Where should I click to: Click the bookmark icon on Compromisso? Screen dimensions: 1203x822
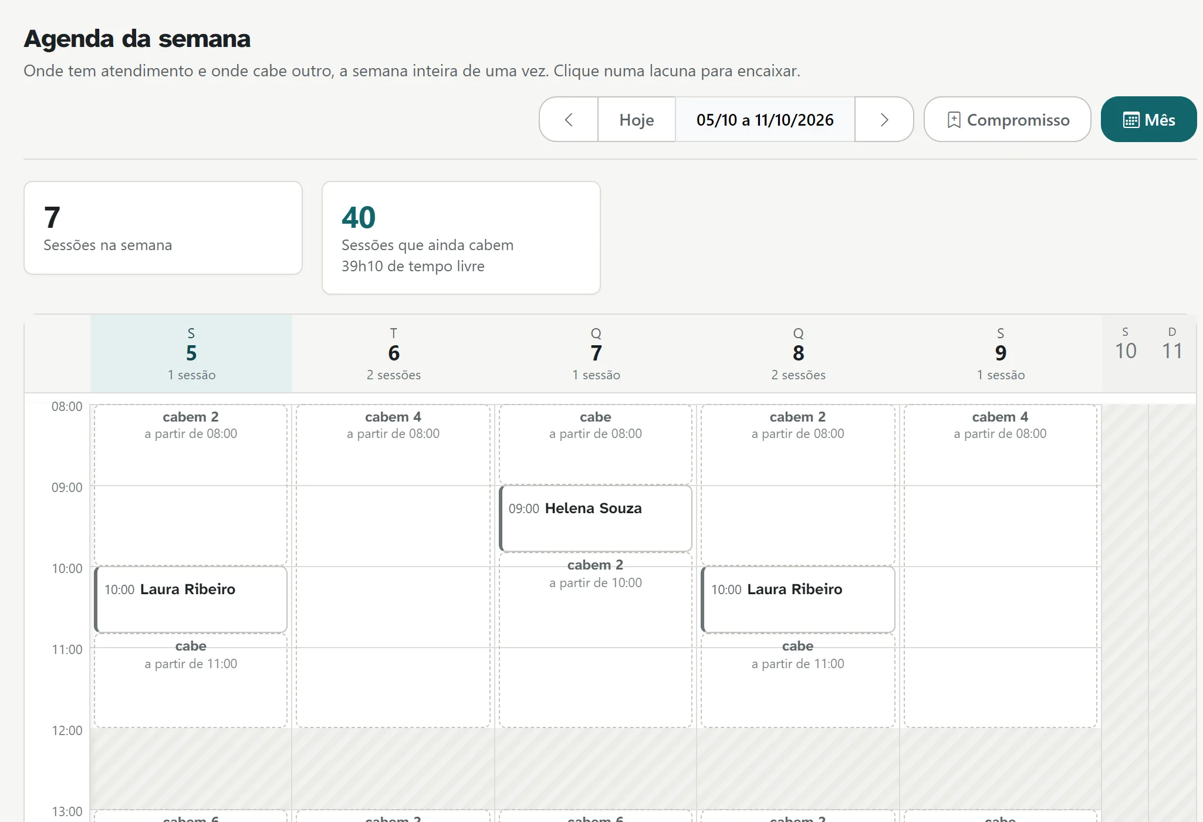click(x=954, y=120)
